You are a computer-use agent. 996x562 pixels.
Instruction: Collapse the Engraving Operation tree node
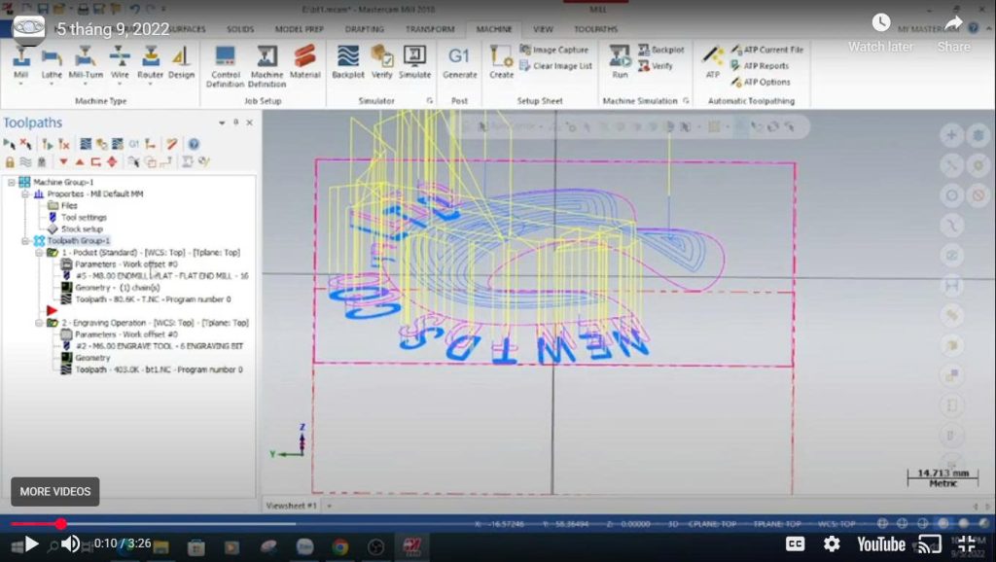pos(40,323)
